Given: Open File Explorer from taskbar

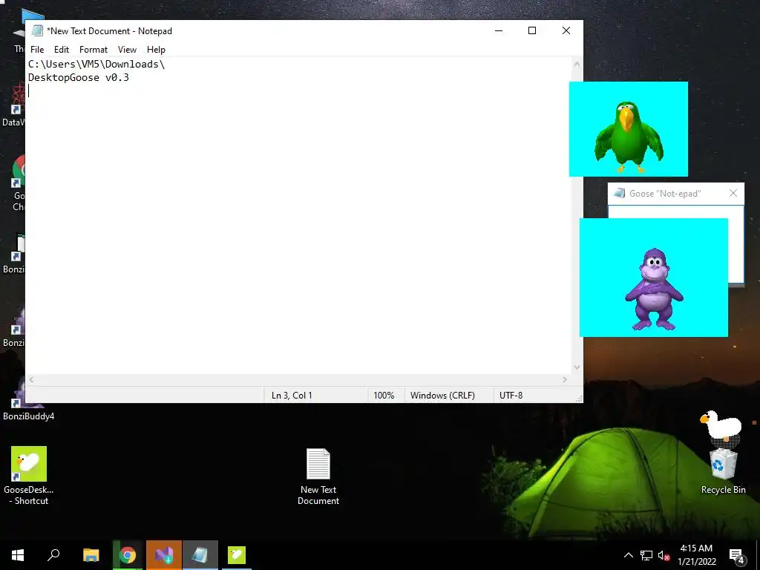Looking at the screenshot, I should pos(91,555).
